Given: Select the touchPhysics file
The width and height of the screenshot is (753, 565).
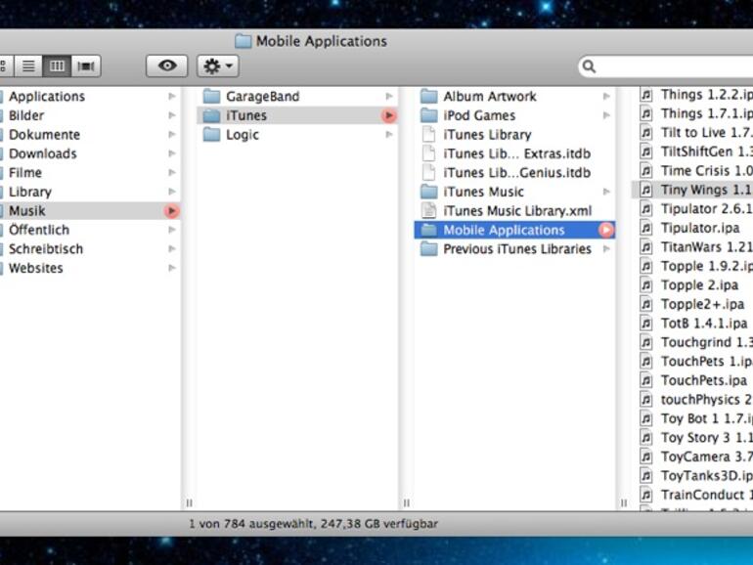Looking at the screenshot, I should point(692,400).
